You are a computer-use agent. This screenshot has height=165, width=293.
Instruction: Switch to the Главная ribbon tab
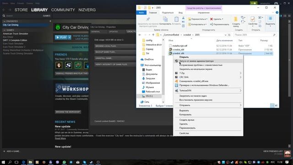[152, 13]
